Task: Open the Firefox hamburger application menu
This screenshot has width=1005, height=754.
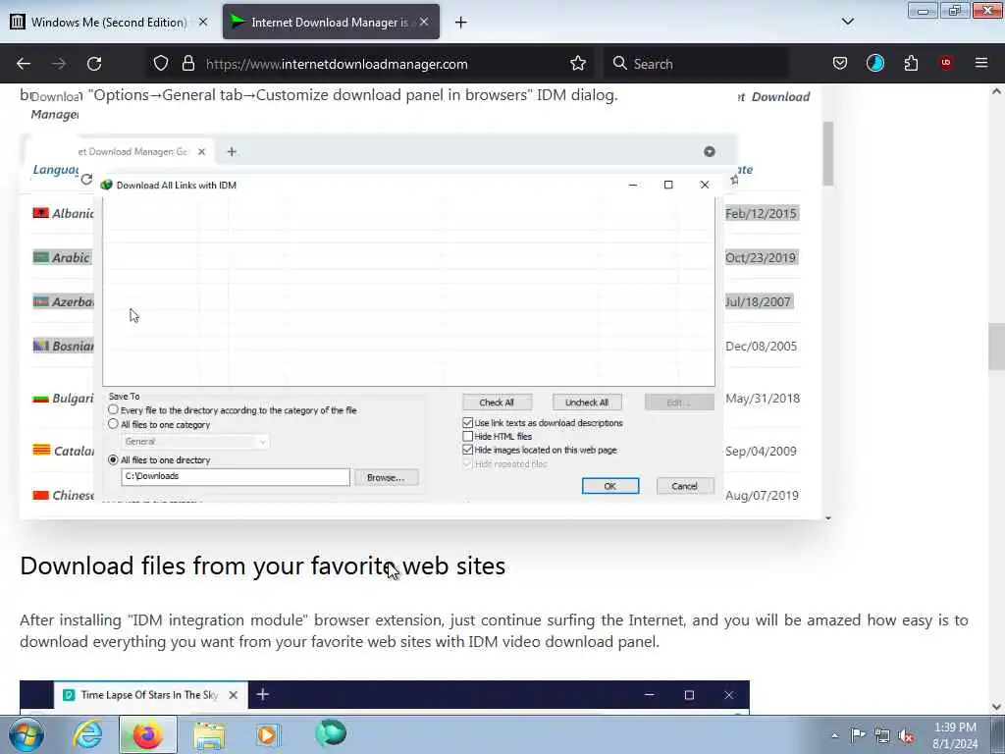Action: [x=981, y=63]
